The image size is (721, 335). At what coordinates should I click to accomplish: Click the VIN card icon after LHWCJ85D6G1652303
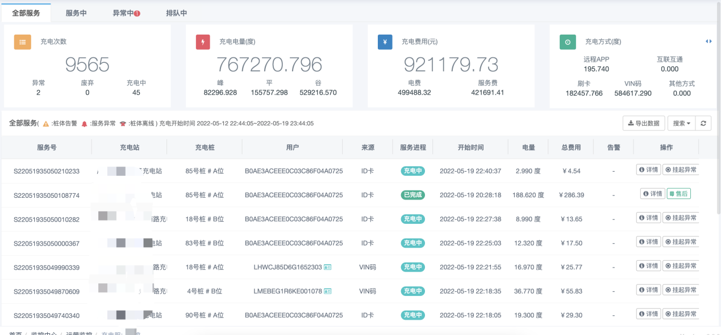pyautogui.click(x=328, y=267)
